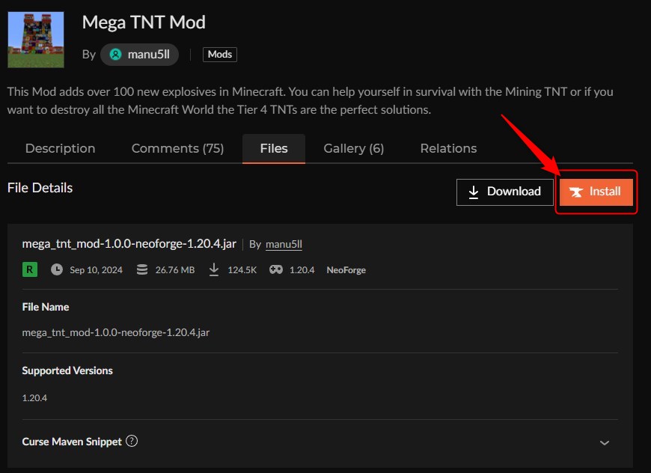Click the orange Install button

(596, 192)
